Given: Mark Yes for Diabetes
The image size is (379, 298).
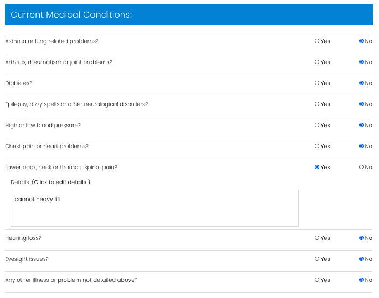Looking at the screenshot, I should [x=317, y=83].
